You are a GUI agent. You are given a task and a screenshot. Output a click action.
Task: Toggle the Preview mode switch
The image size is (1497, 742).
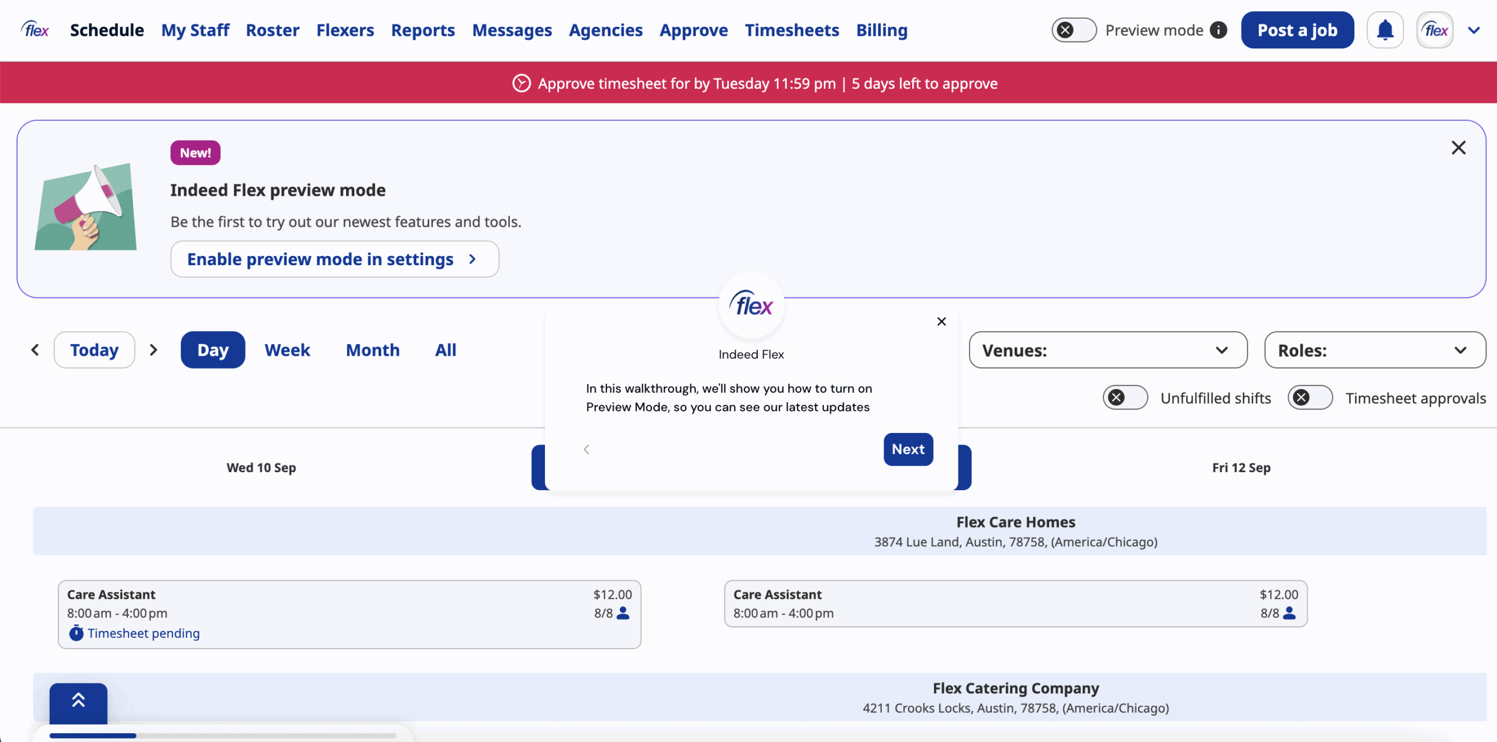[x=1074, y=30]
